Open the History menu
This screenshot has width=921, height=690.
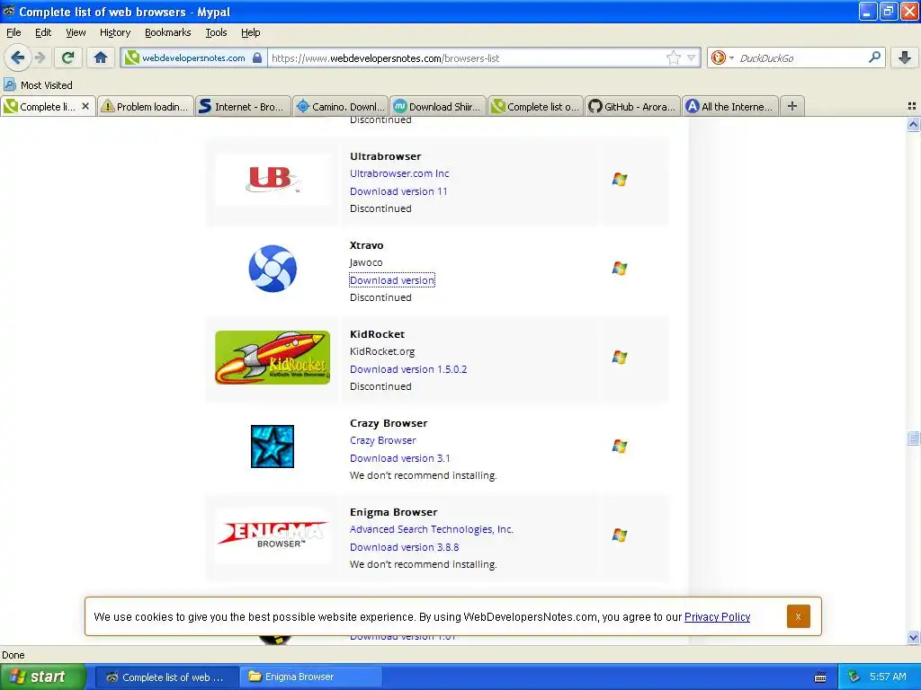point(114,32)
